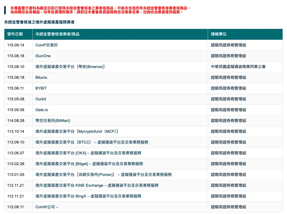Image resolution: width=287 pixels, height=214 pixels.
Task: Open the BYBIT entry link
Action: tap(41, 88)
